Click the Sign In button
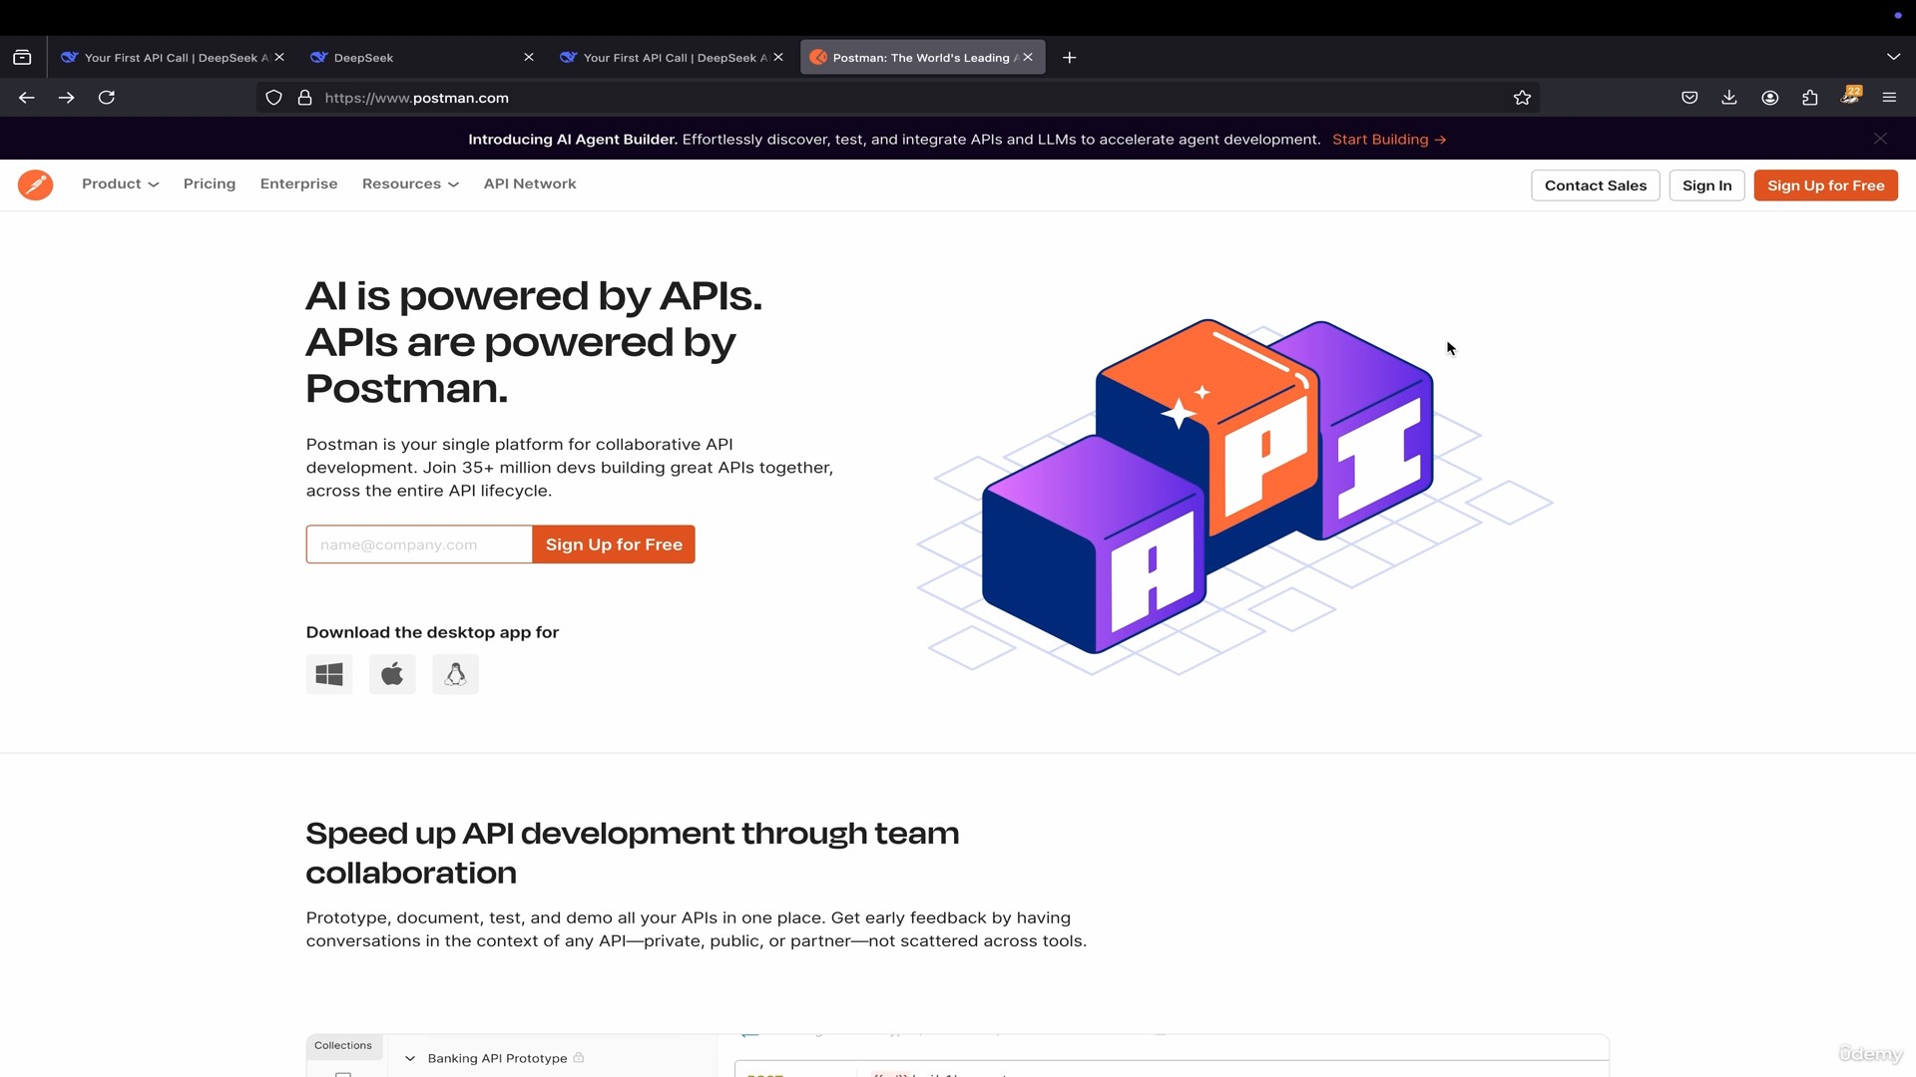 coord(1706,185)
